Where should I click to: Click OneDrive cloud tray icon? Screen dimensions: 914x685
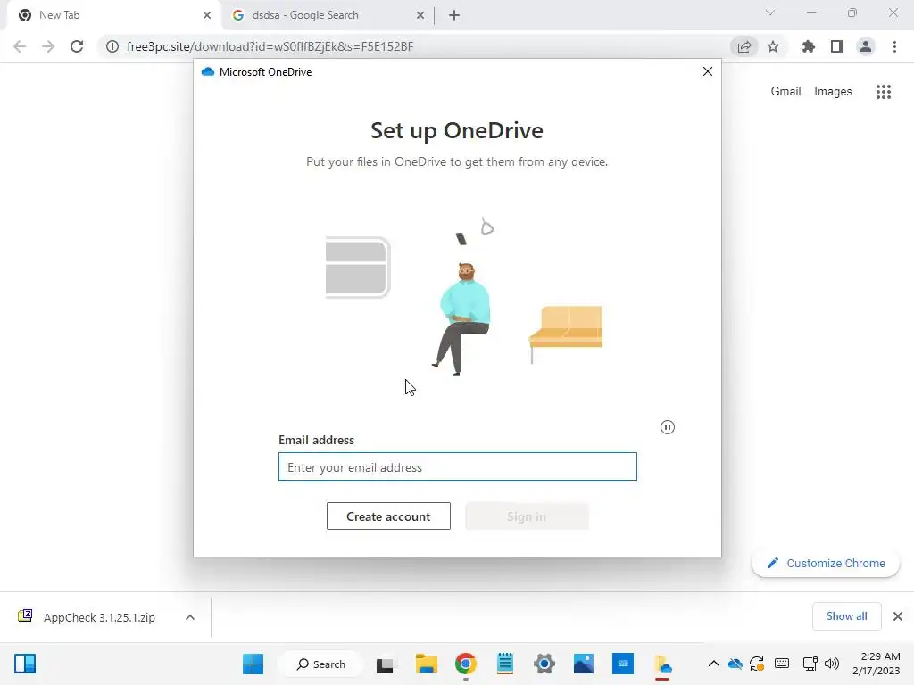click(x=735, y=664)
